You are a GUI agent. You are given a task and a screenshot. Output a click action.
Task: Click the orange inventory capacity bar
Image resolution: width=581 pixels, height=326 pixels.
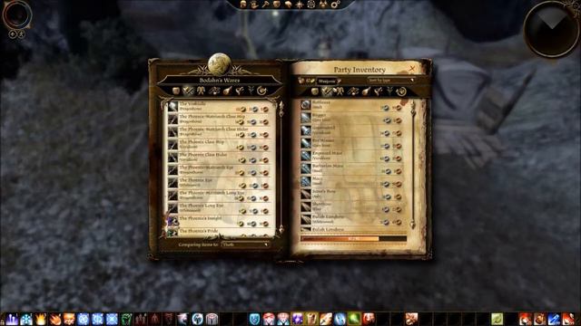pos(353,239)
